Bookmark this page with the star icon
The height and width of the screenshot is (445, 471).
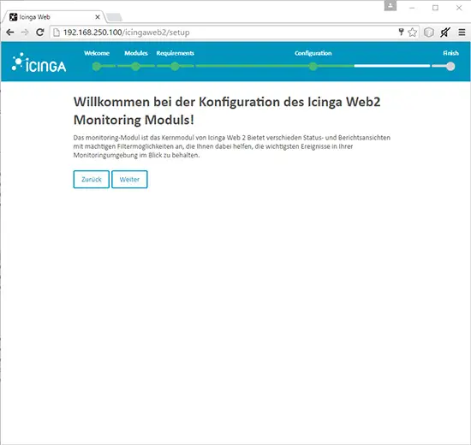pyautogui.click(x=413, y=33)
